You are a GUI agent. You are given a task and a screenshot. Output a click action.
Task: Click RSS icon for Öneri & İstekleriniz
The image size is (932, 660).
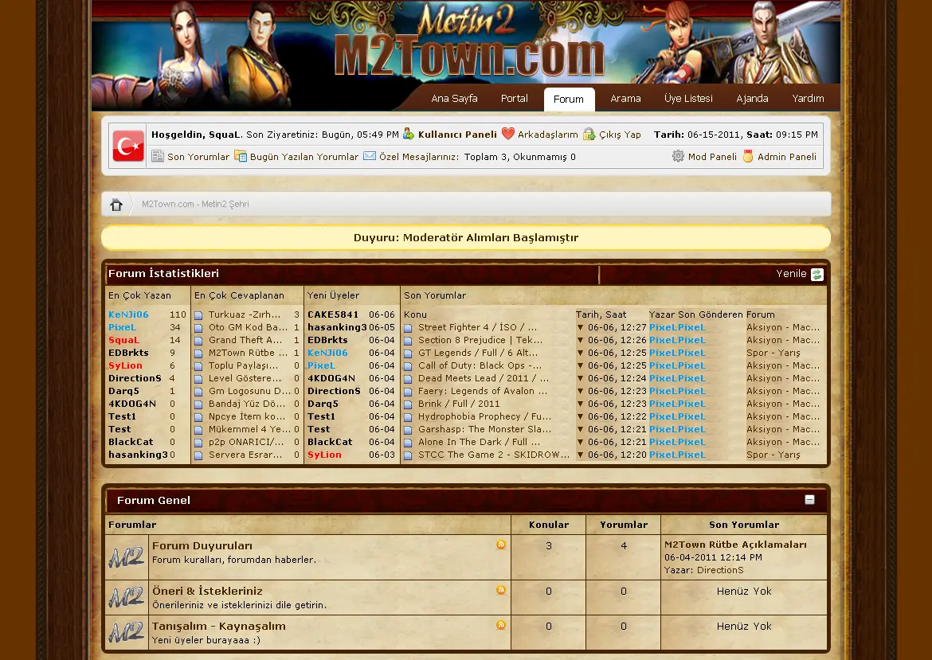pos(501,590)
